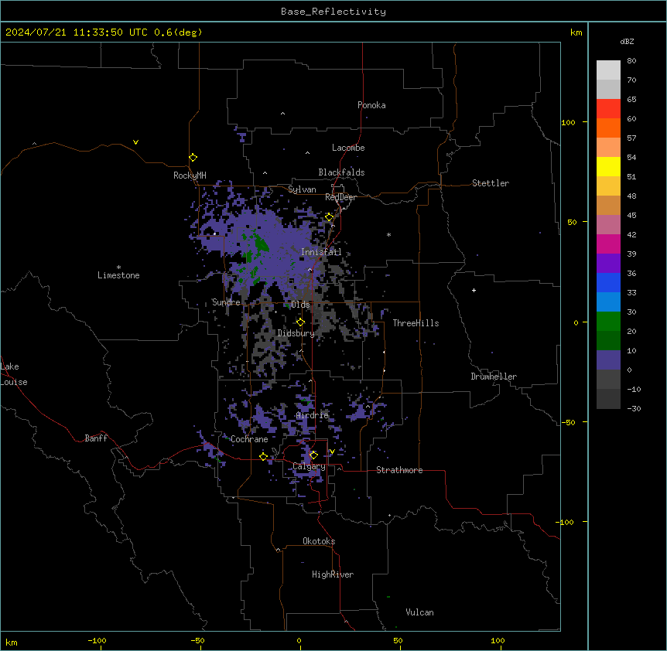Click the Limestone label
The height and width of the screenshot is (651, 667).
(x=118, y=275)
